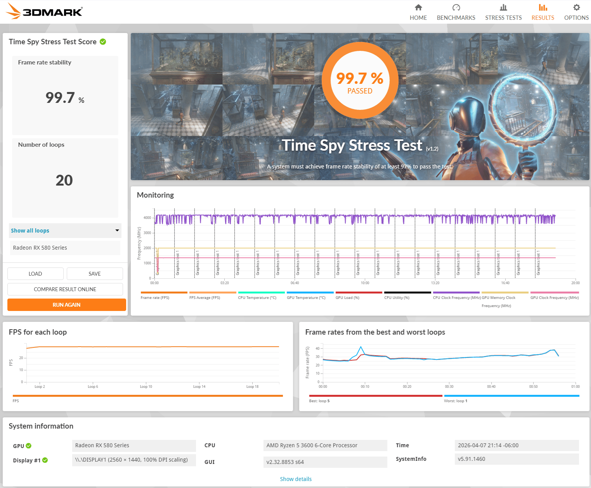Click the green checkmark beside Display #1

point(45,460)
